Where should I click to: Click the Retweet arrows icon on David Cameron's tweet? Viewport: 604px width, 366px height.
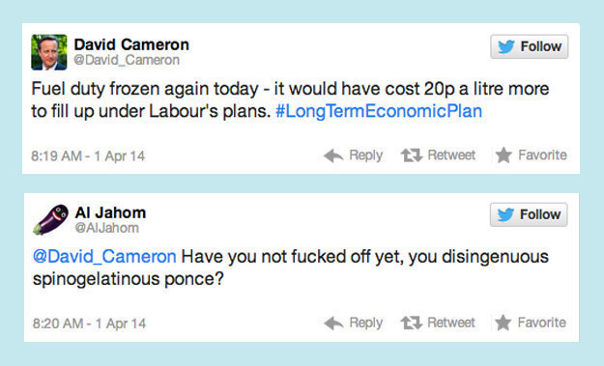click(412, 155)
